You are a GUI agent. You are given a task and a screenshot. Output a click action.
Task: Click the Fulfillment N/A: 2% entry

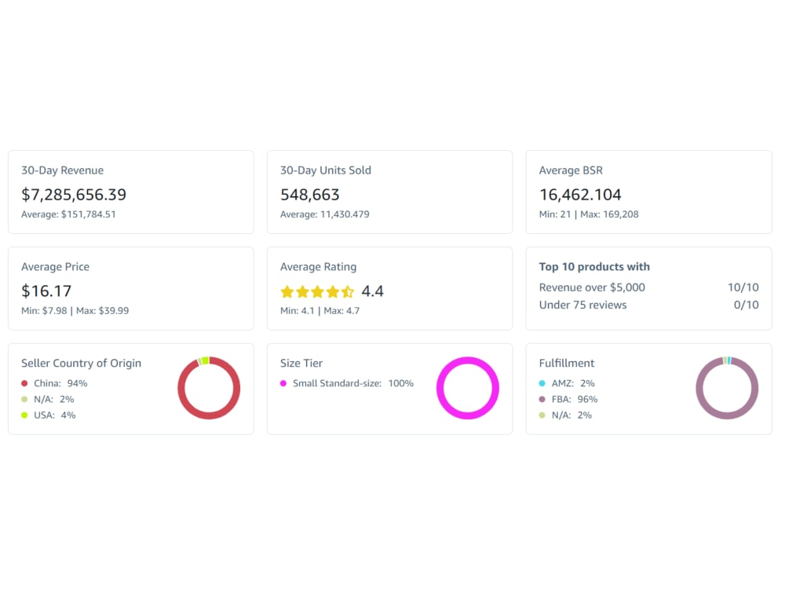click(x=571, y=415)
